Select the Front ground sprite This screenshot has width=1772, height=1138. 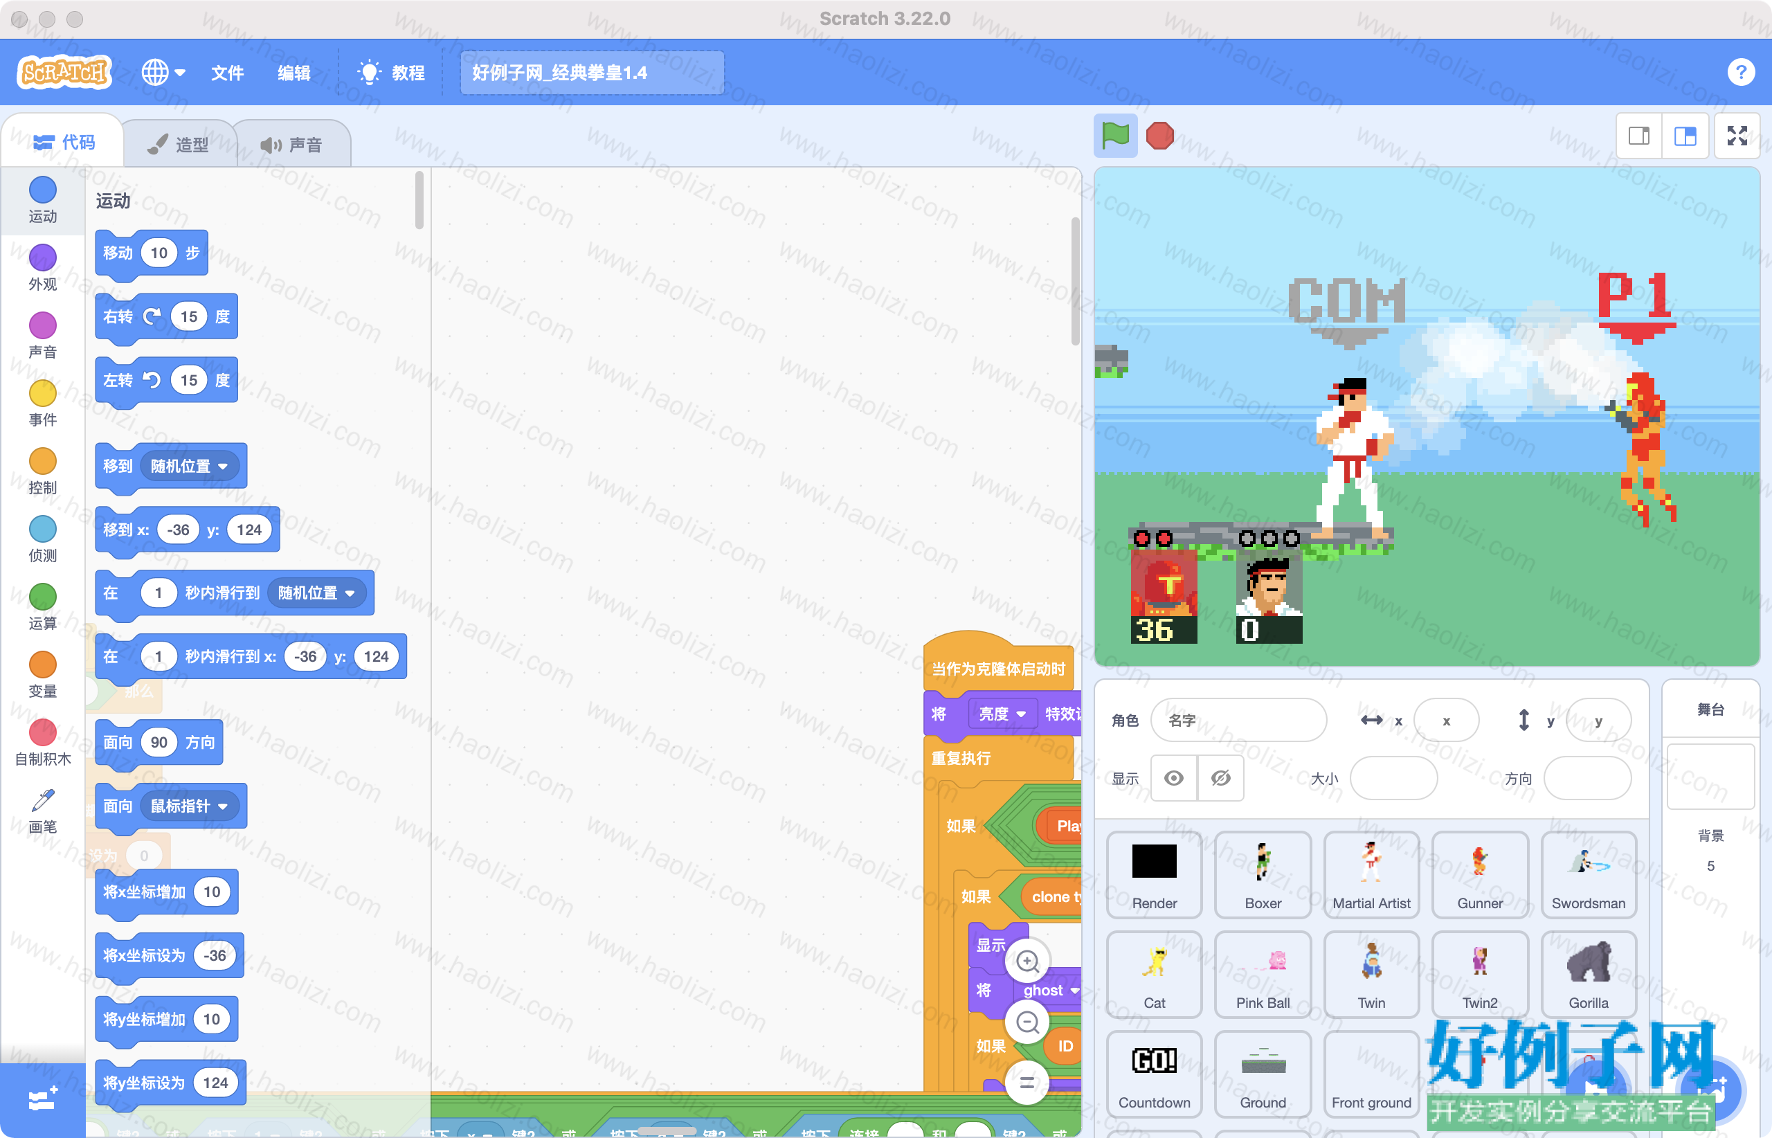(1371, 1074)
